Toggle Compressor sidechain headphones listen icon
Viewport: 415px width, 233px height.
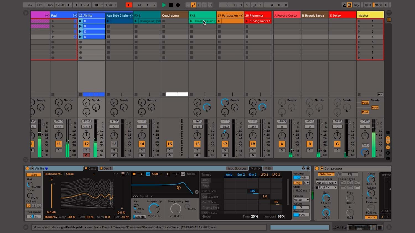click(x=339, y=174)
